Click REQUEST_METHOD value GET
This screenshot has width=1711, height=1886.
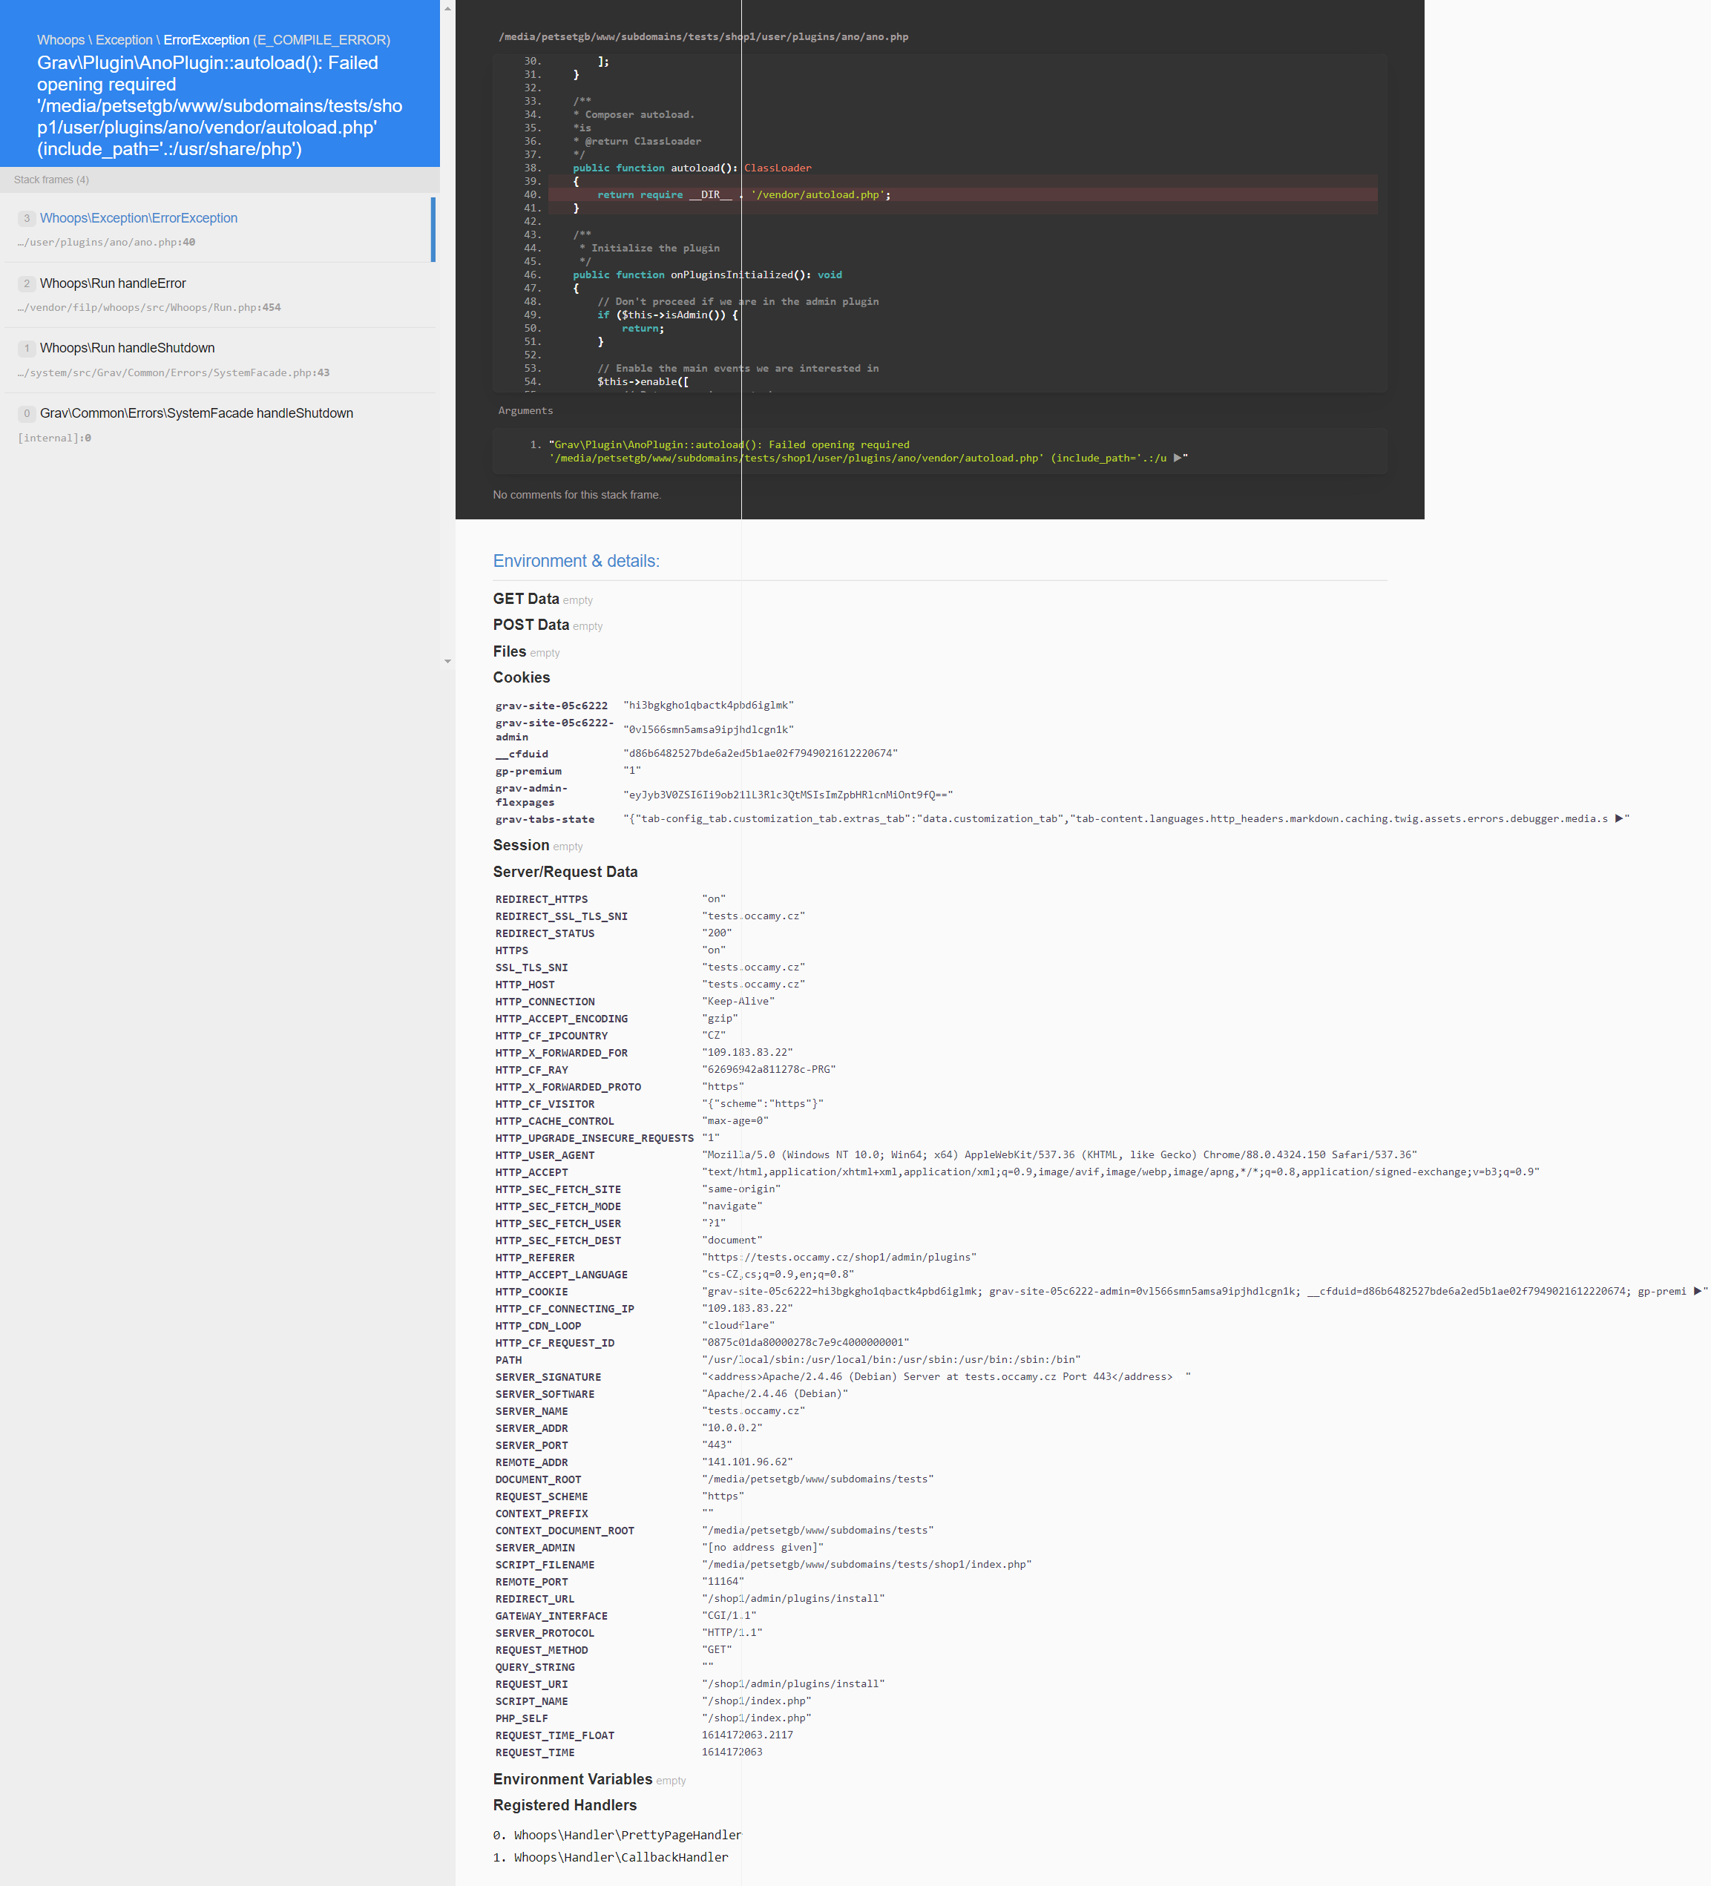(x=717, y=1649)
